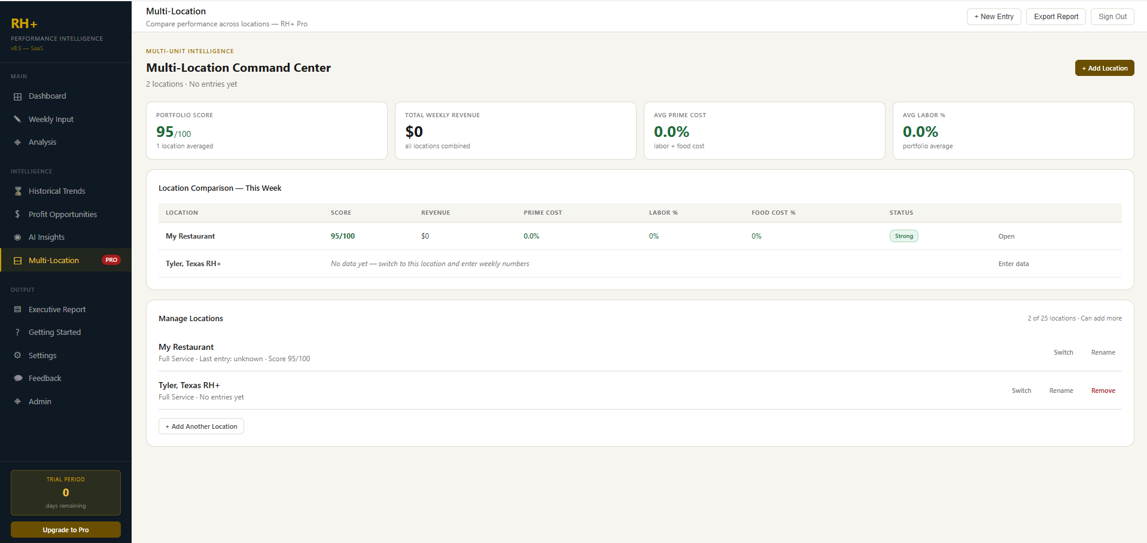Viewport: 1147px width, 543px height.
Task: Click the + Add Location button
Action: click(1105, 68)
